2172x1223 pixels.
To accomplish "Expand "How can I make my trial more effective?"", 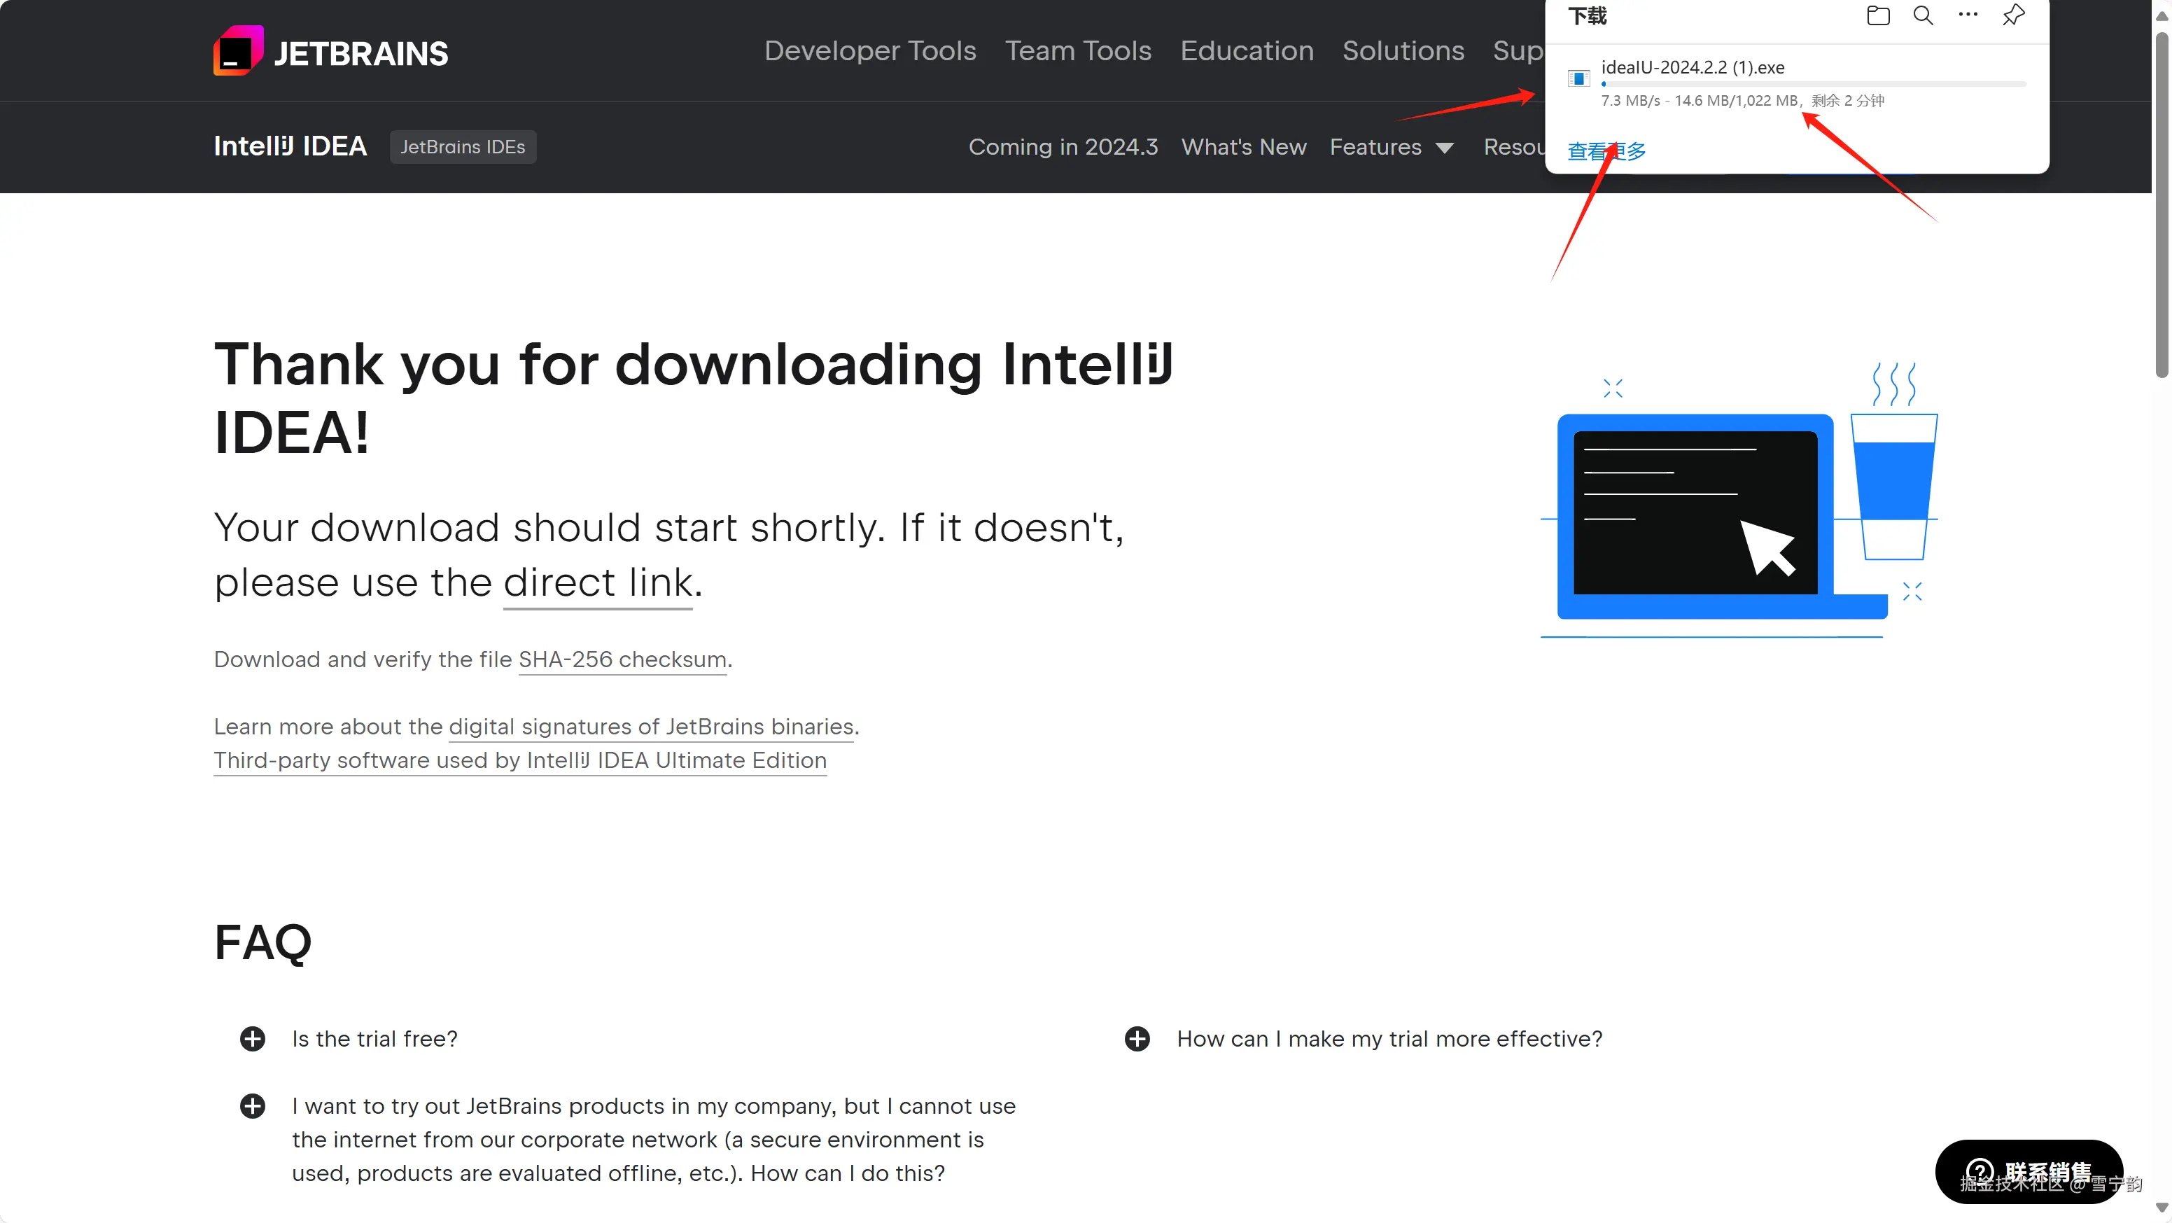I will [1137, 1038].
